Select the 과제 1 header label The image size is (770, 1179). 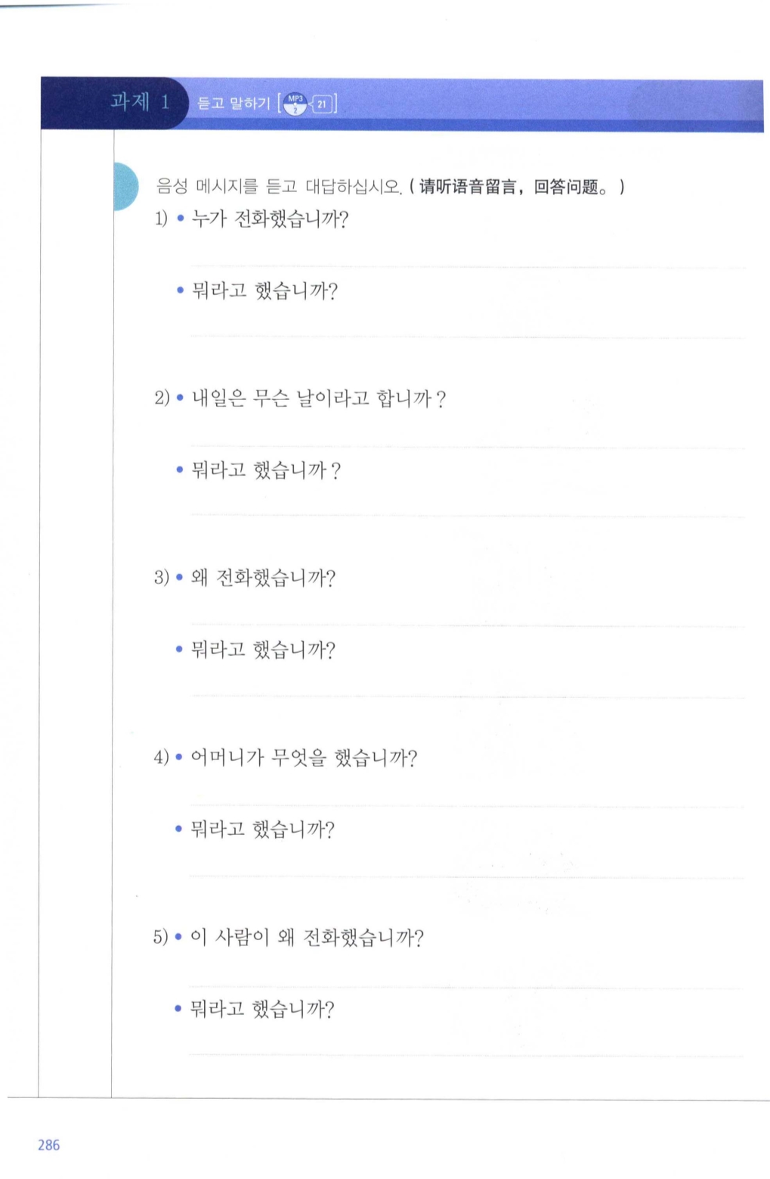tap(141, 102)
